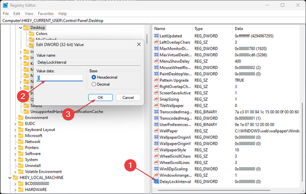Click the Registry Editor app icon
Image resolution: width=306 pixels, height=194 pixels.
coord(6,5)
